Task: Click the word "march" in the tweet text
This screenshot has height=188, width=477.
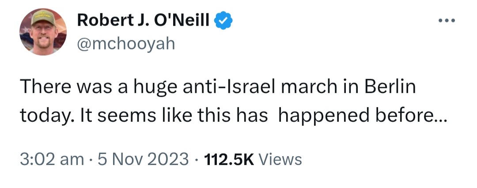Action: [309, 87]
